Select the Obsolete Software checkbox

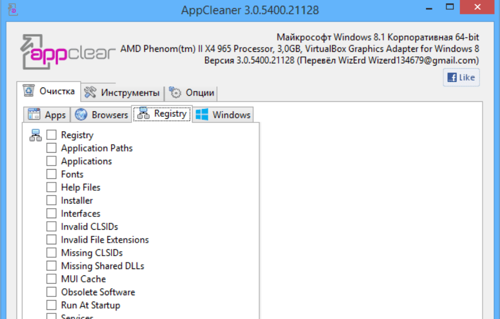click(51, 292)
